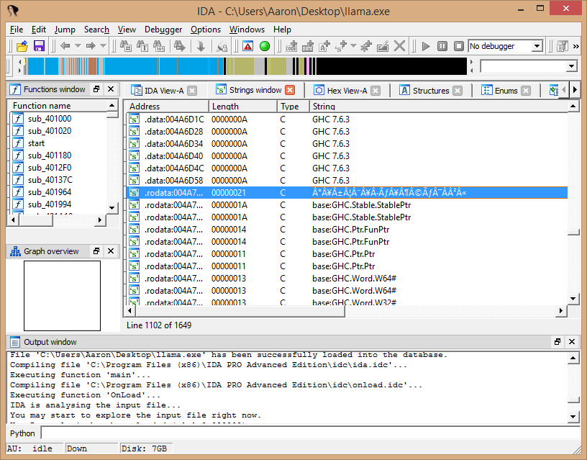
Task: Click the Open file folder icon
Action: coord(22,46)
